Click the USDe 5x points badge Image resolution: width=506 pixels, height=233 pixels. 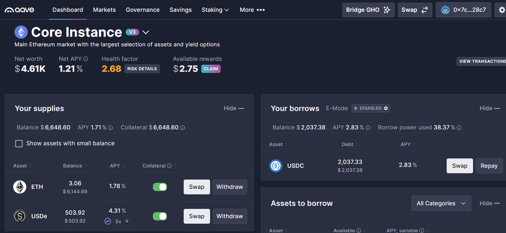click(x=122, y=221)
